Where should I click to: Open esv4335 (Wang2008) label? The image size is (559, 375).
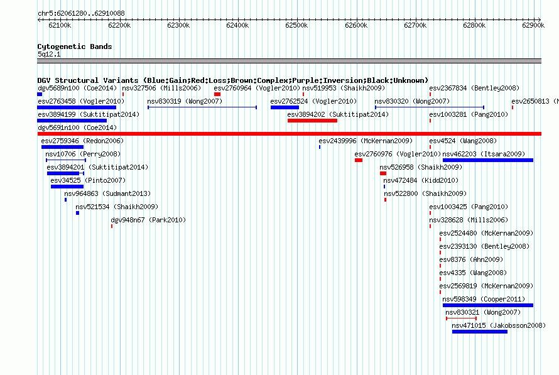click(473, 273)
